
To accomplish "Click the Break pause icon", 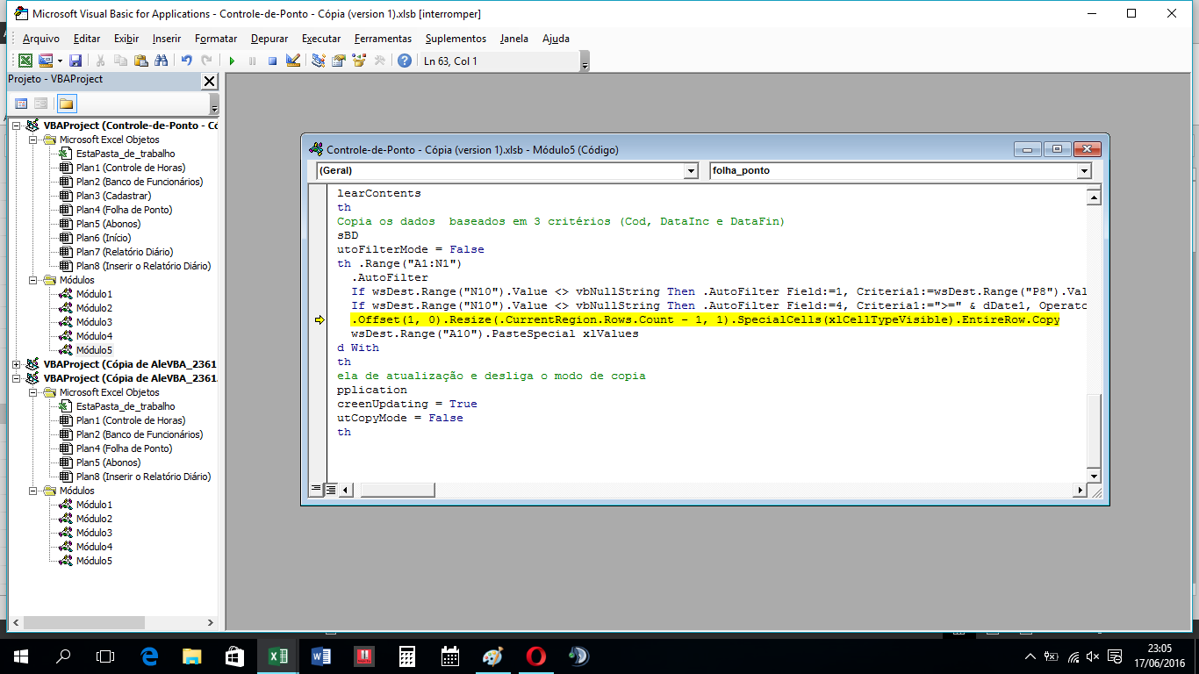I will (x=252, y=61).
